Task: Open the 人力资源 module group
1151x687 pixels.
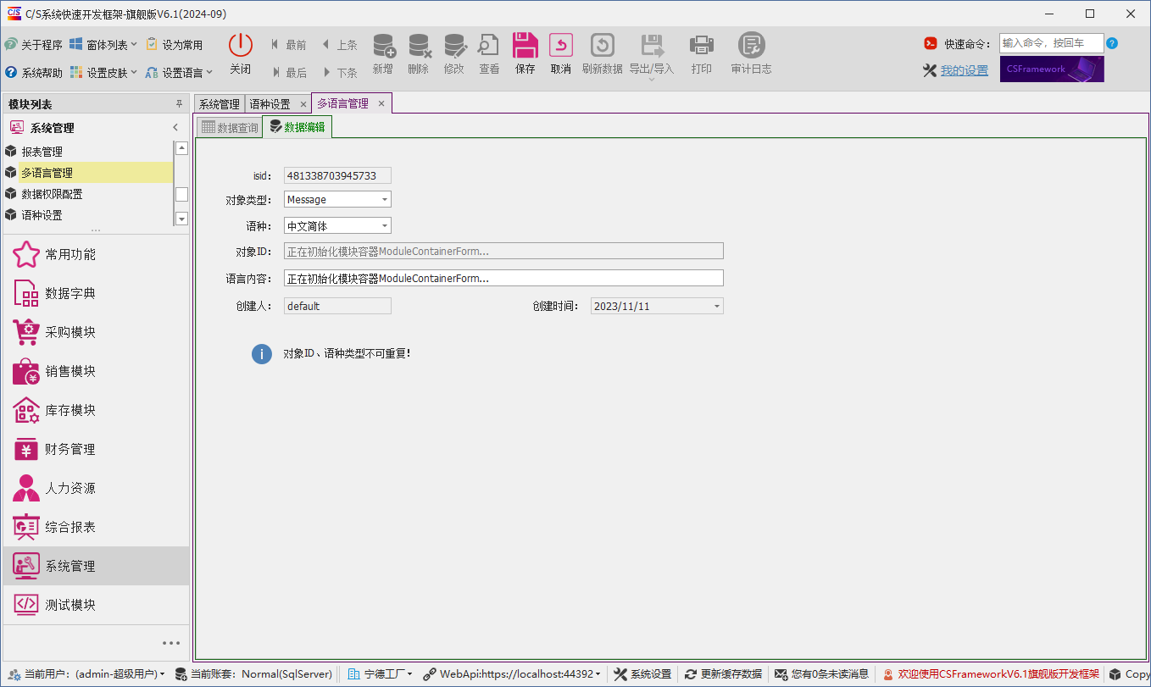Action: 96,488
